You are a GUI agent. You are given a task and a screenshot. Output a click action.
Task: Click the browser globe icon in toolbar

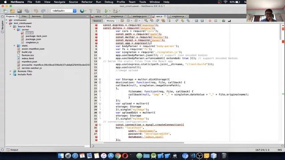point(82,11)
